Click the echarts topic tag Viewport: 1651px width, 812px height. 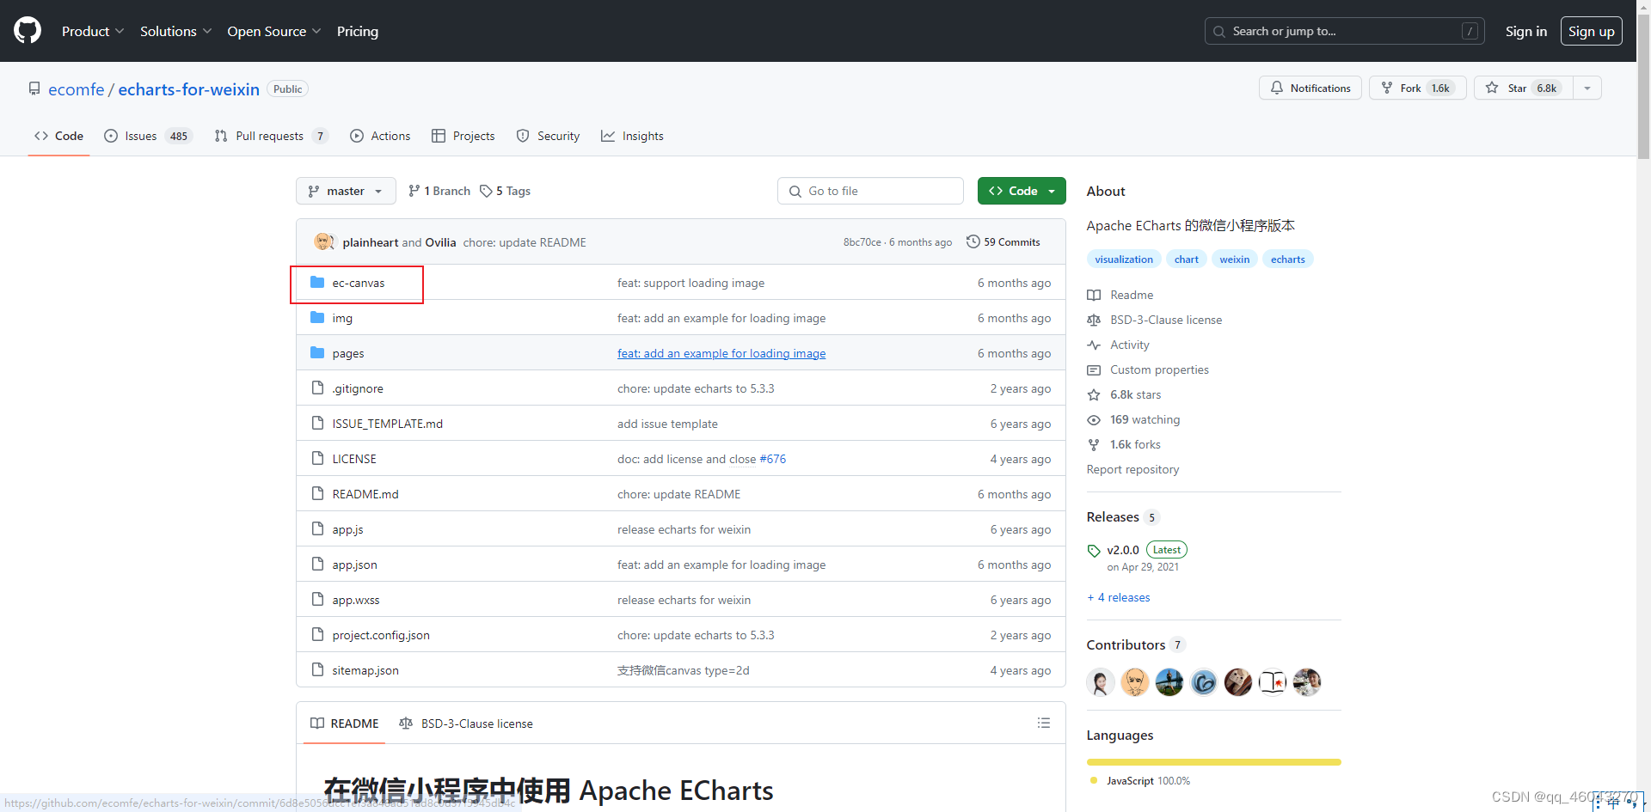click(1288, 259)
